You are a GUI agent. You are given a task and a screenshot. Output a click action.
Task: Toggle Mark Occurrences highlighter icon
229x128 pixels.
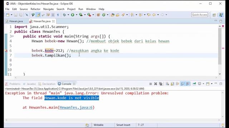coord(38,15)
